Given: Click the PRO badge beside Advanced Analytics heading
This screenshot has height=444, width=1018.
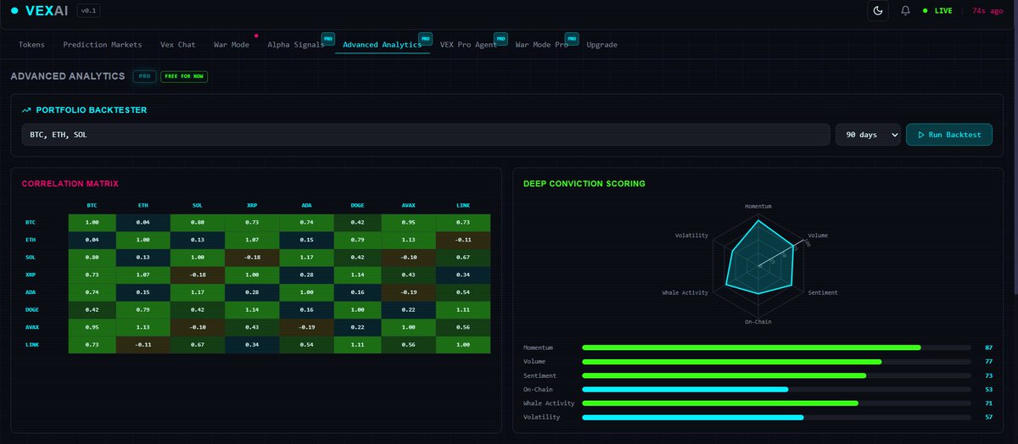Looking at the screenshot, I should pos(143,76).
